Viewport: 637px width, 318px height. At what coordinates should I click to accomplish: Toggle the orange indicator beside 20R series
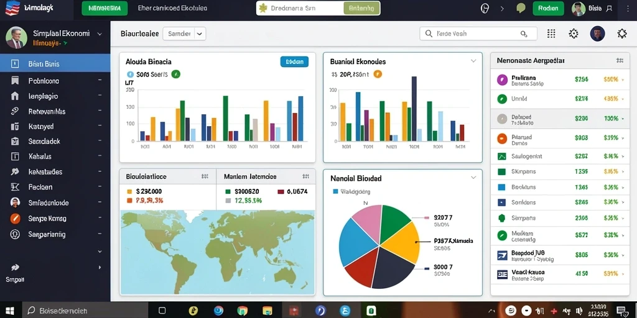pos(378,75)
